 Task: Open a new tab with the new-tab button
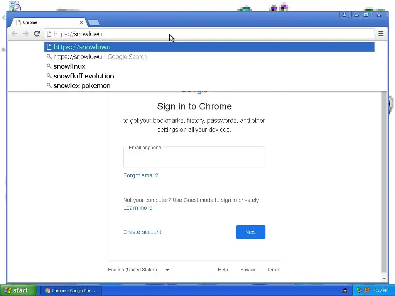point(94,22)
